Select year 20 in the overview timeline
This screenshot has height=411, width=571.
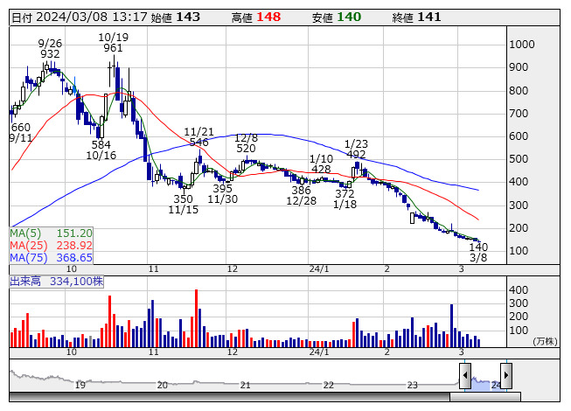(162, 385)
